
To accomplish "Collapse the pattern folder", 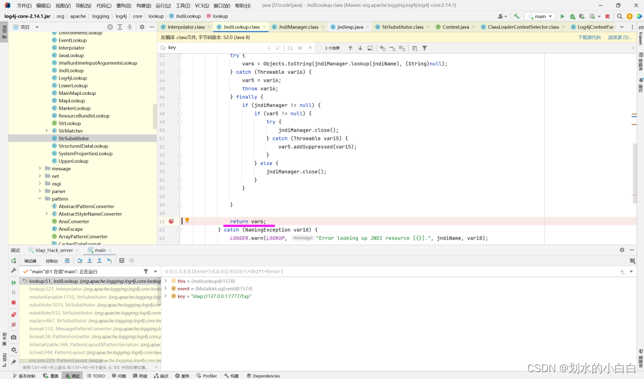I will 40,198.
